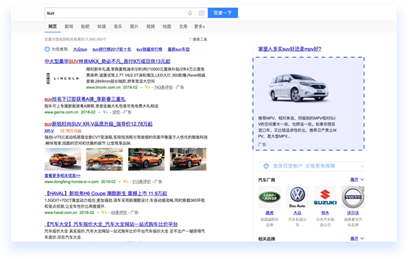This screenshot has width=408, height=259.
Task: Switch to the 地图 tab
Action: pyautogui.click(x=167, y=27)
